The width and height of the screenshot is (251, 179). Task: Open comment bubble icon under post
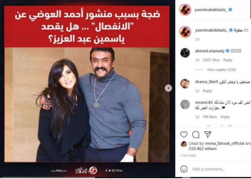point(196,135)
